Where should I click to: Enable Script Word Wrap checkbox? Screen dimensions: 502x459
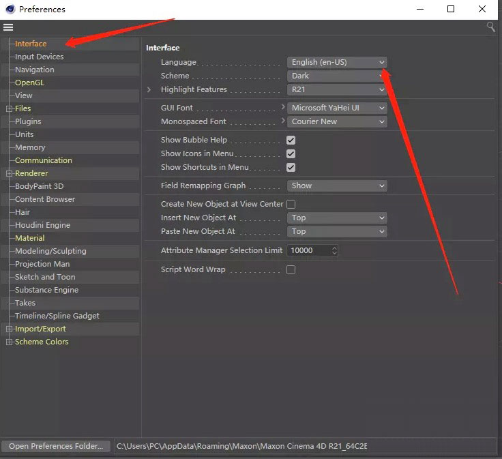[x=291, y=269]
